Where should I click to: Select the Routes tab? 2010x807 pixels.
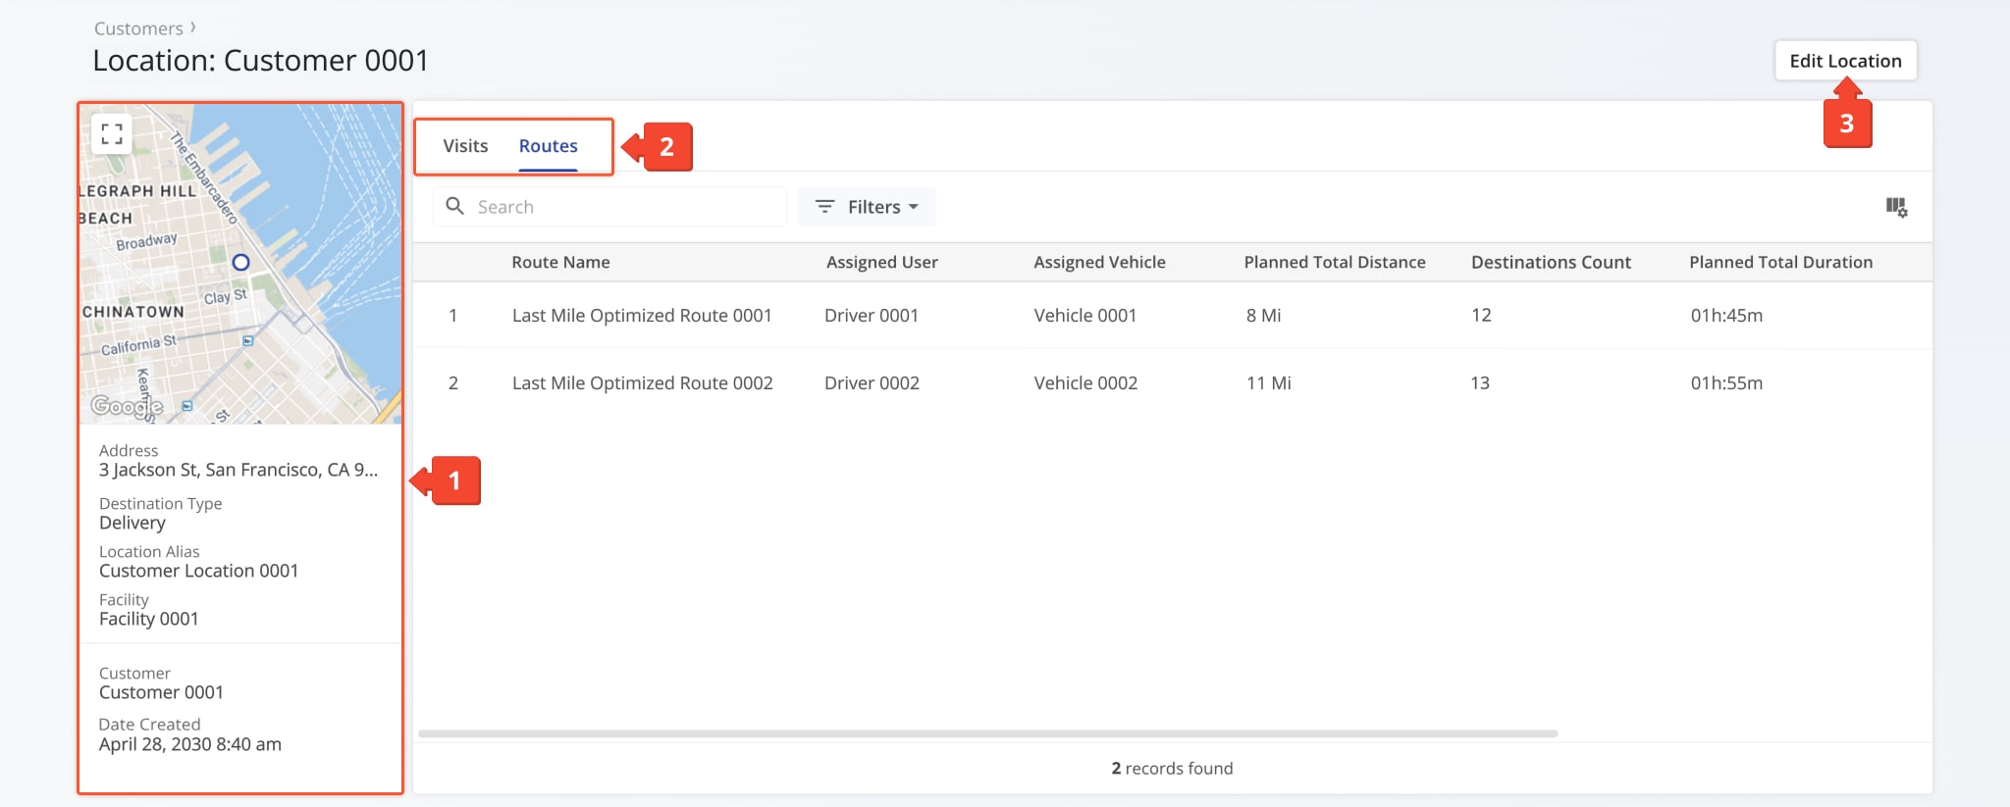[548, 146]
